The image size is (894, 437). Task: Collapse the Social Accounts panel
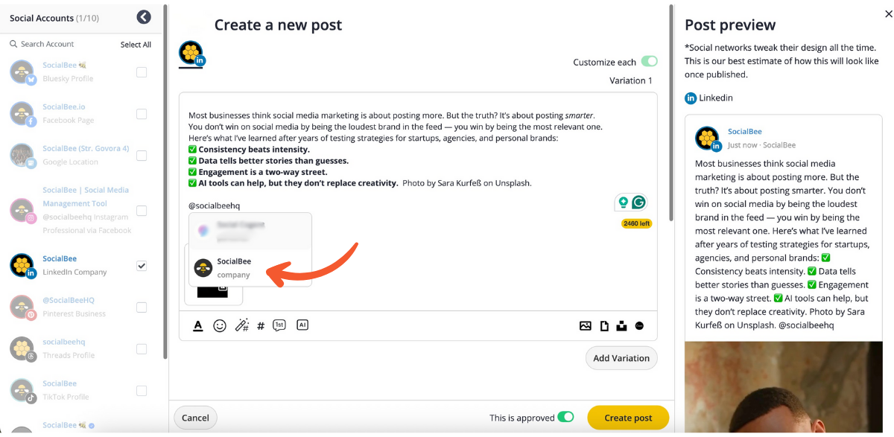144,17
